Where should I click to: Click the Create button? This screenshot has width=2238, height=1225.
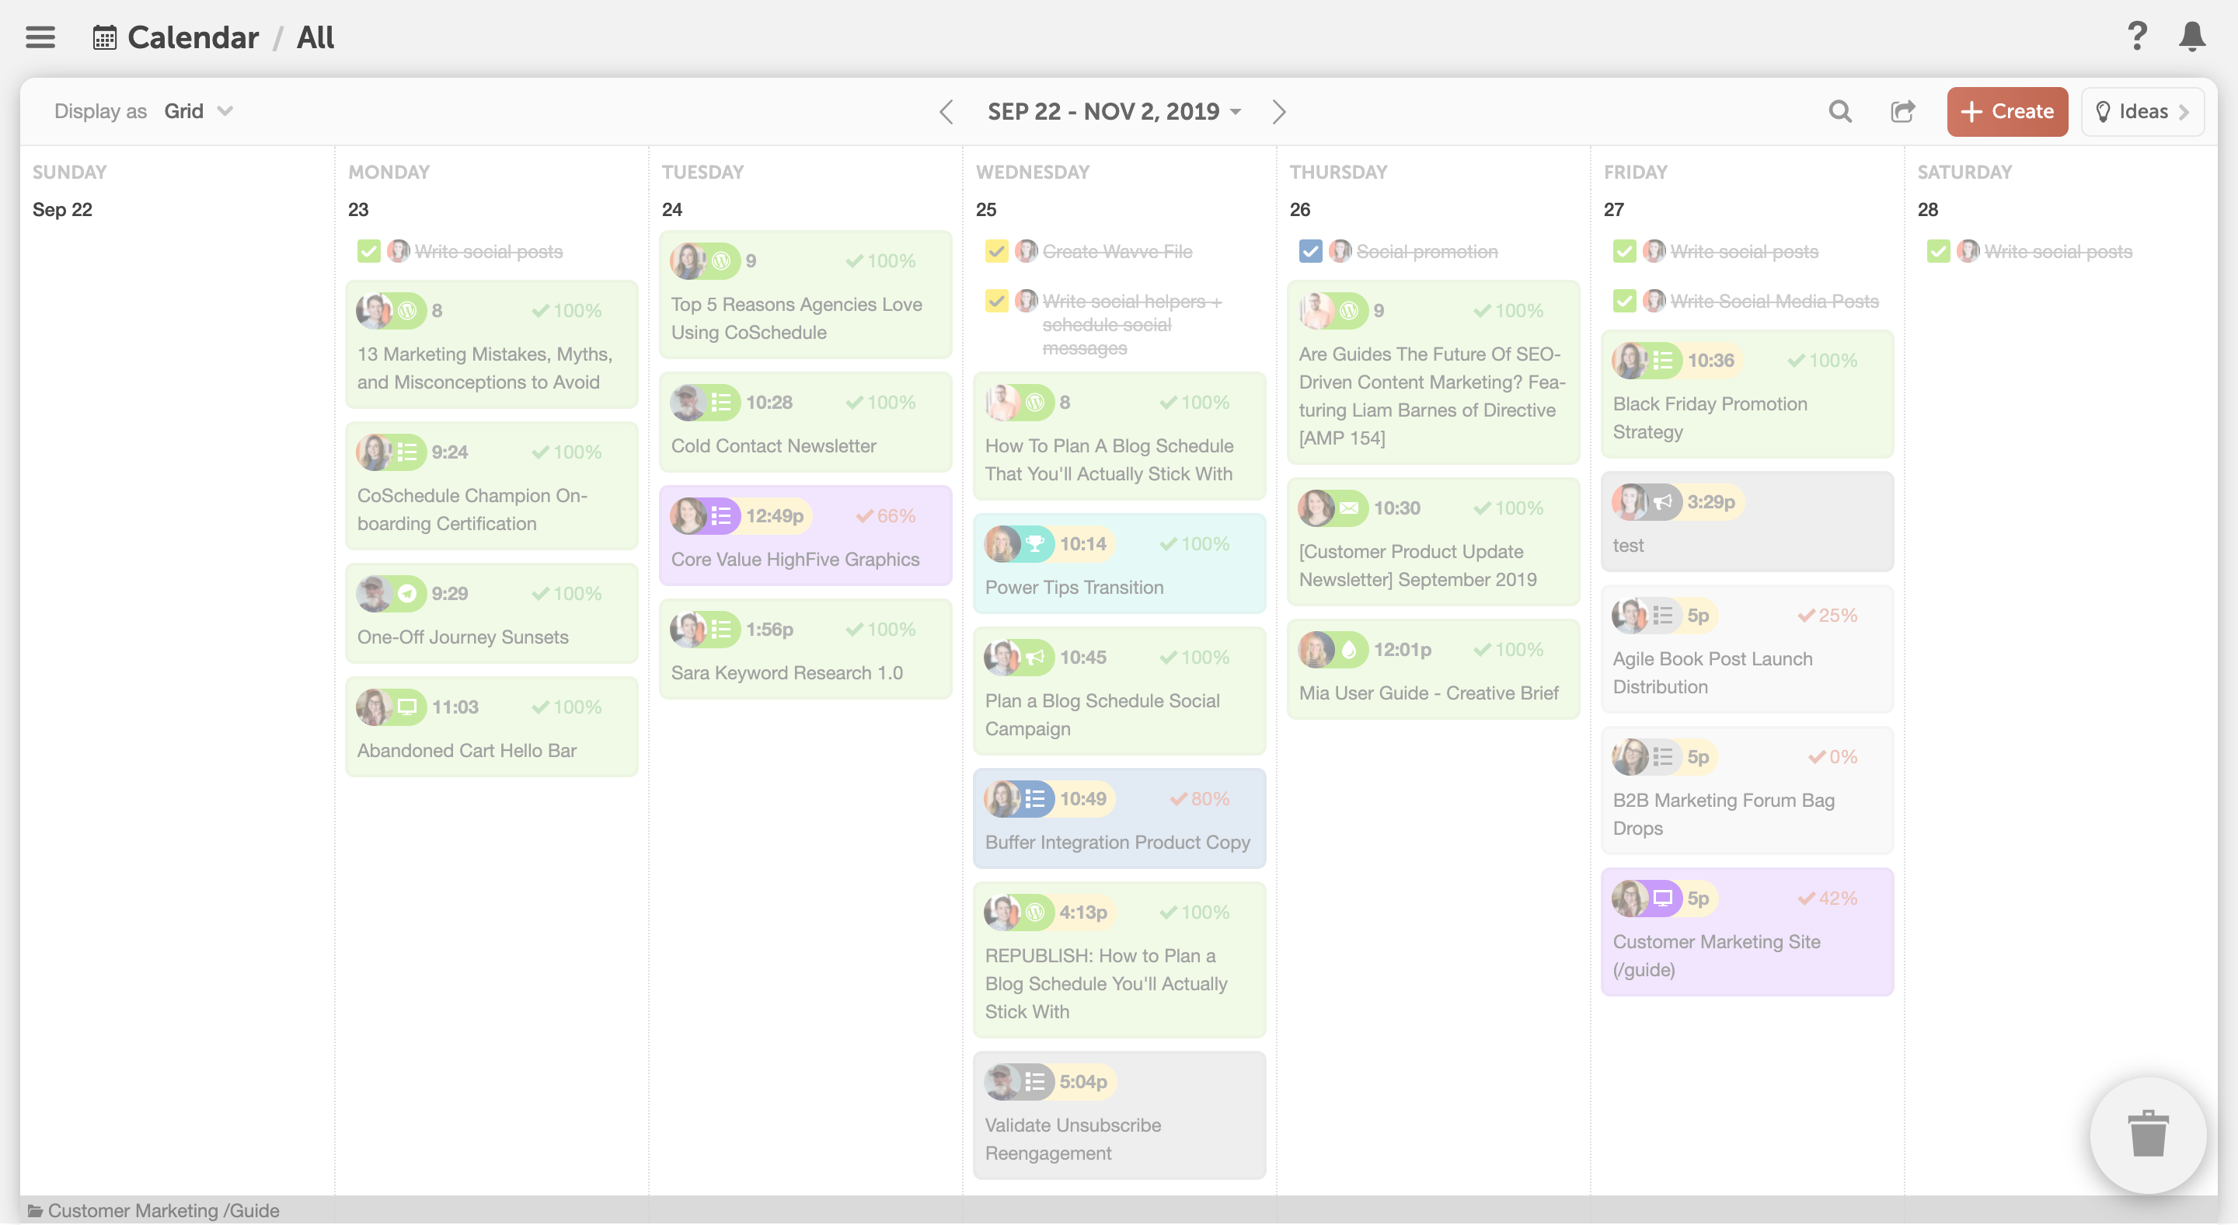click(x=2006, y=111)
